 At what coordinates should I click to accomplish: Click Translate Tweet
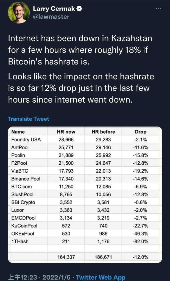pyautogui.click(x=29, y=119)
